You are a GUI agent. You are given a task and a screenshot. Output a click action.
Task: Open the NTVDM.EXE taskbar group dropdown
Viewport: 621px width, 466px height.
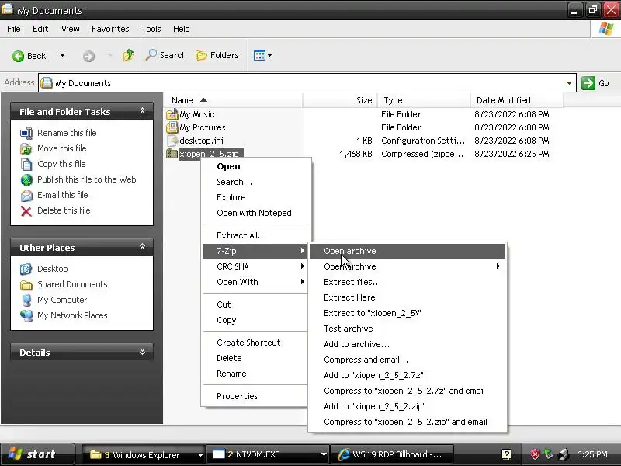pyautogui.click(x=324, y=455)
